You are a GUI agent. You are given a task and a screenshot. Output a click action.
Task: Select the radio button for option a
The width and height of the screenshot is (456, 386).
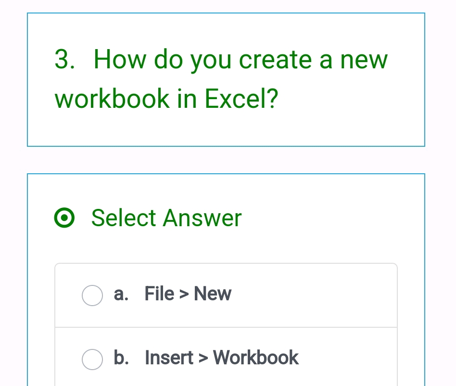(x=92, y=295)
